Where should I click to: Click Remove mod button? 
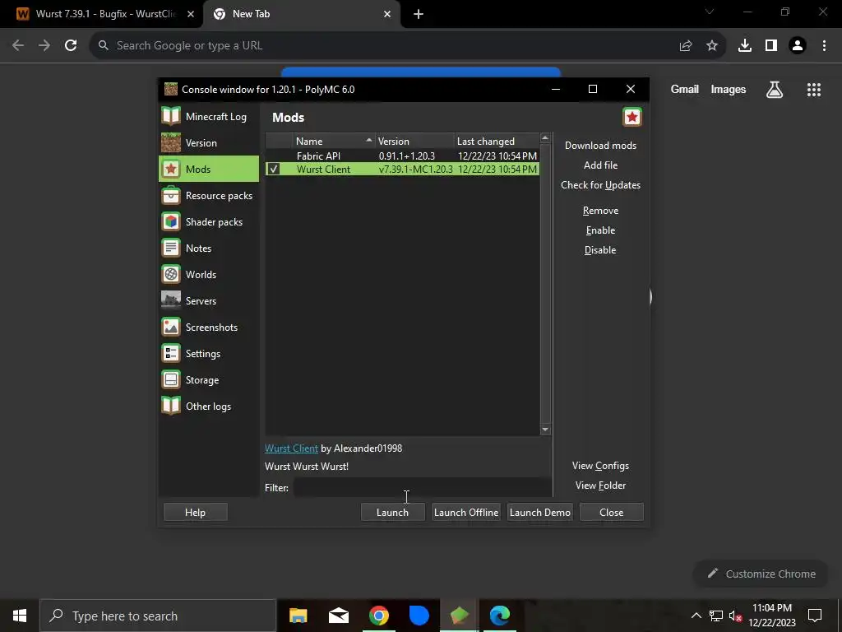click(600, 210)
